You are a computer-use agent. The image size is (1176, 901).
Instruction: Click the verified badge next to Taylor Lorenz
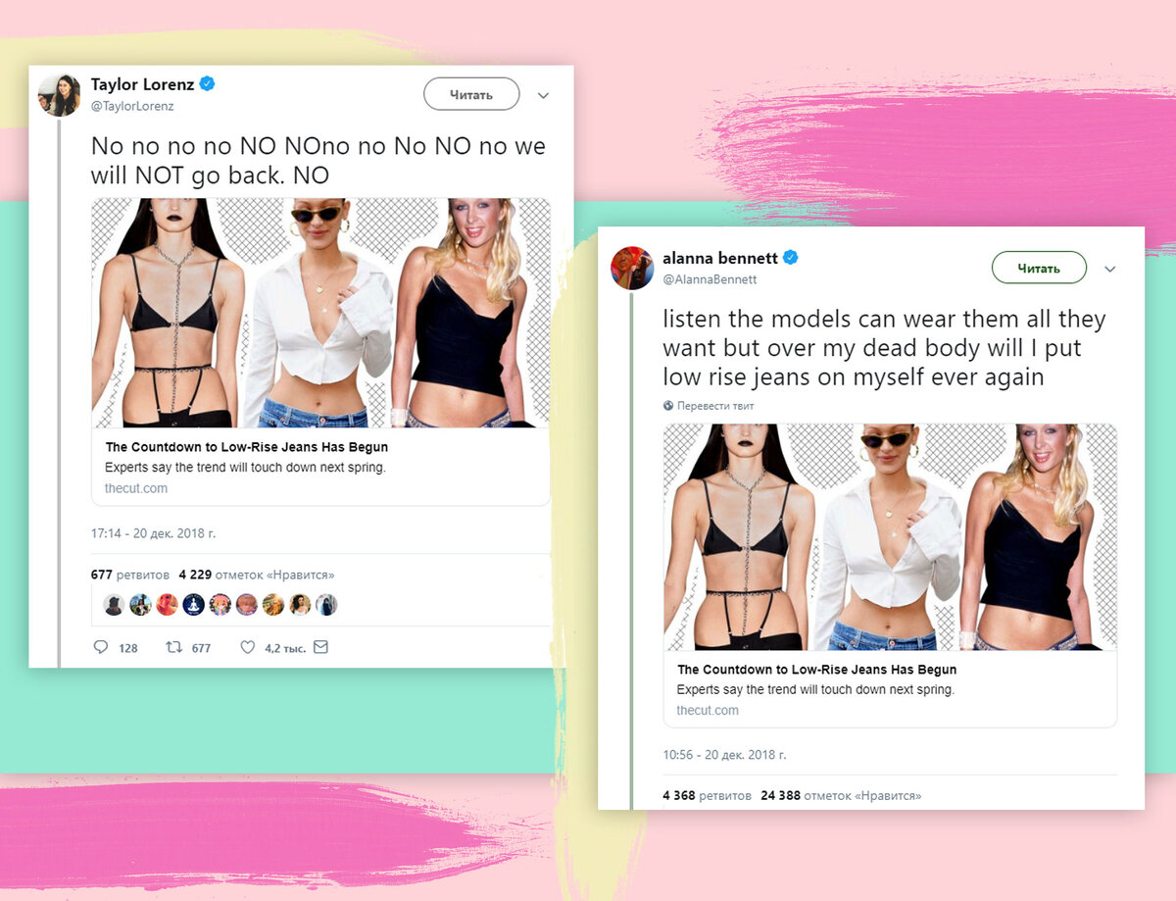(x=207, y=84)
